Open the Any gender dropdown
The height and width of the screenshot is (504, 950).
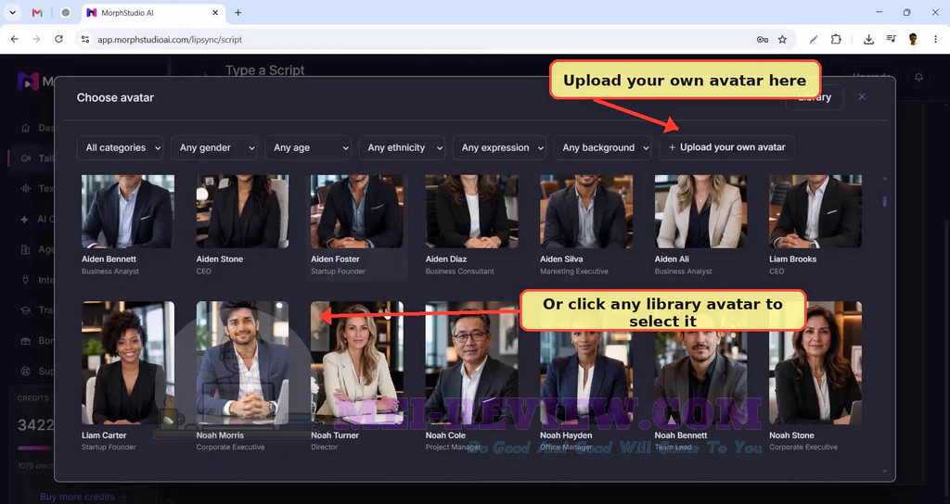(214, 147)
